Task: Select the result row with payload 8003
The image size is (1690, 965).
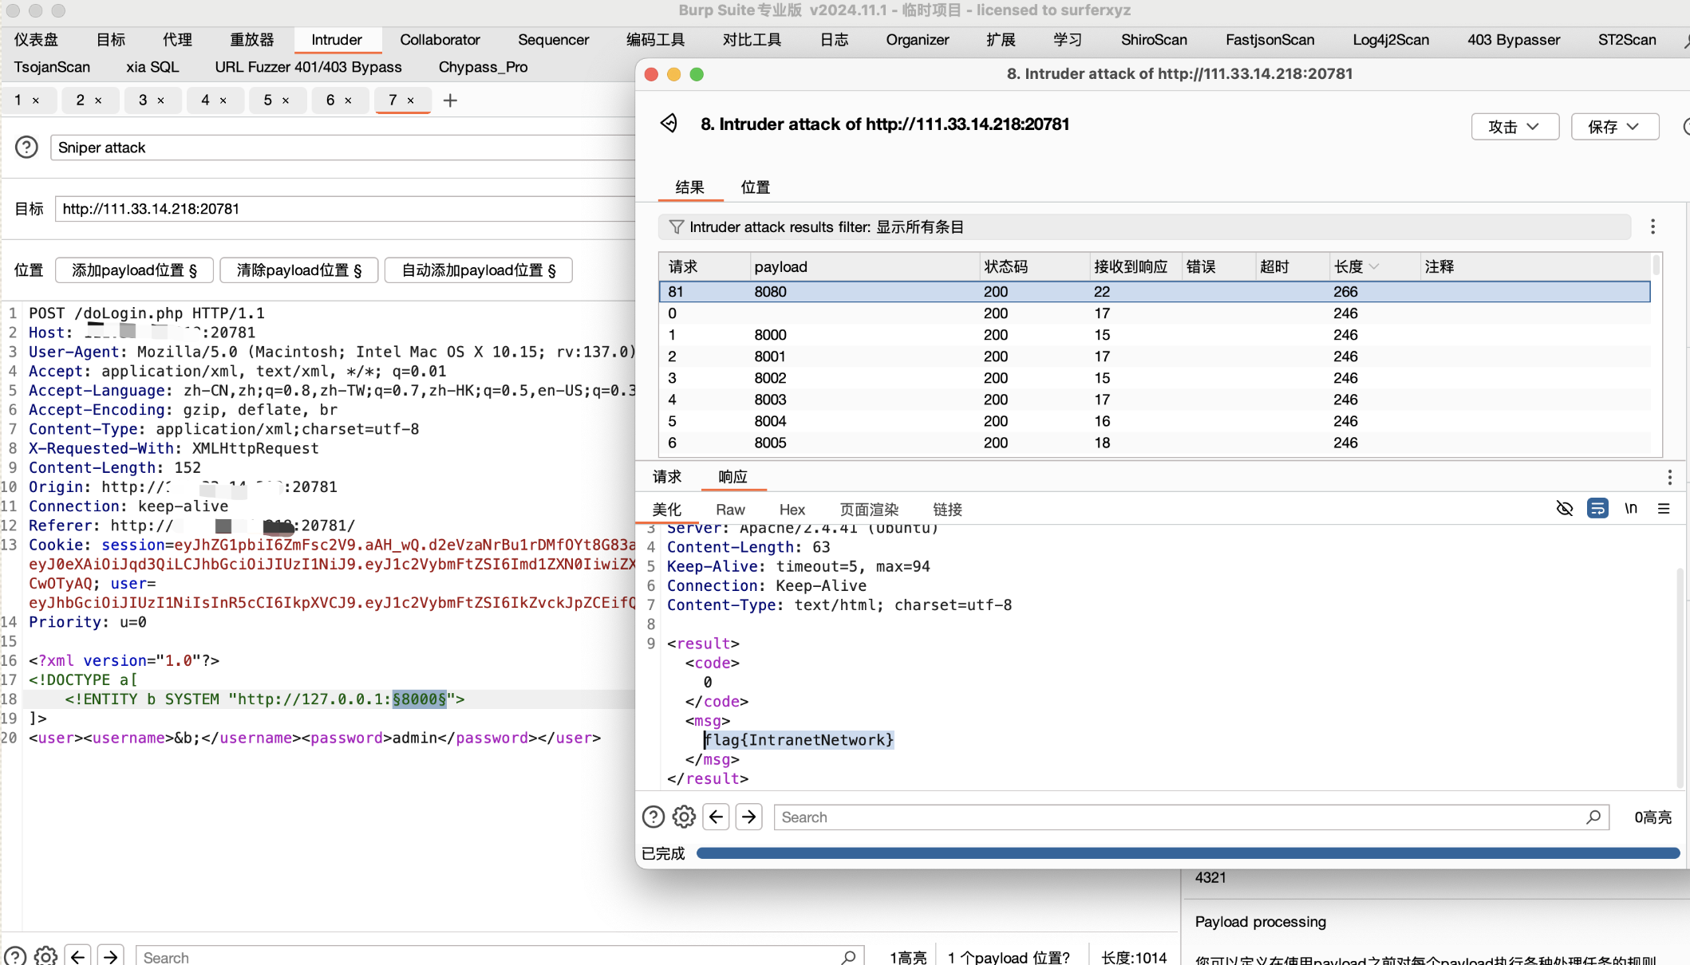Action: (x=770, y=400)
